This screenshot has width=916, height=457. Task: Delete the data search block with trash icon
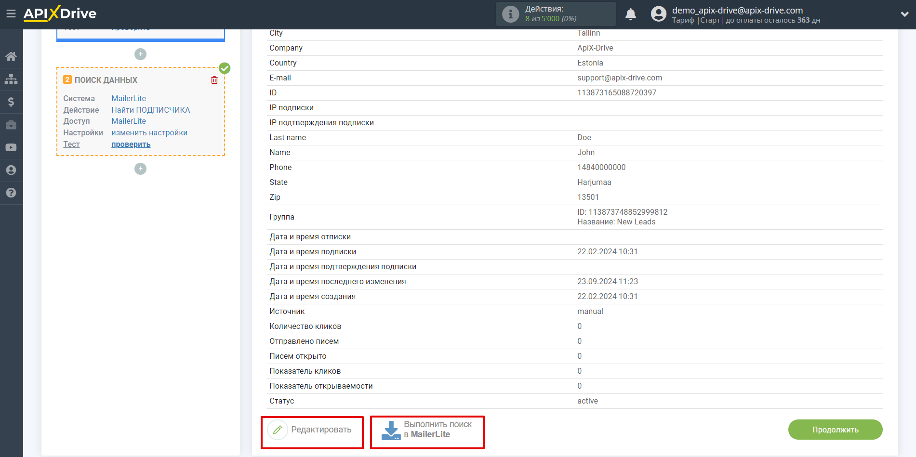click(x=214, y=80)
